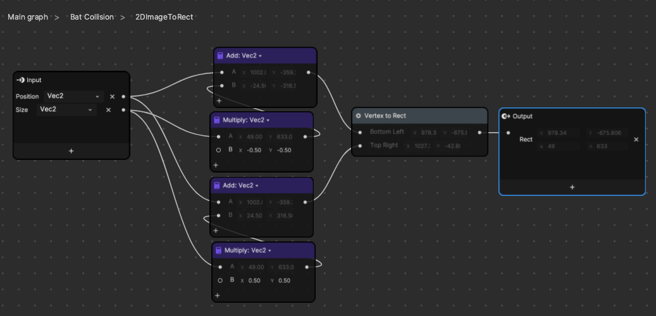
Task: Open type dropdown on second Add: Vec2 node
Action: coord(257,186)
